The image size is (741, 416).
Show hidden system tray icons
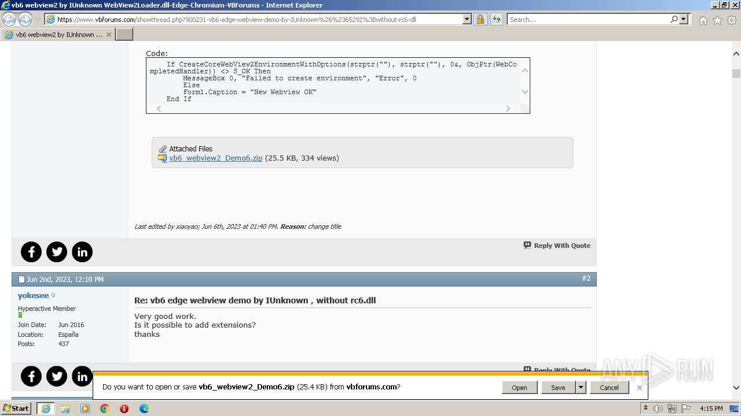click(645, 408)
